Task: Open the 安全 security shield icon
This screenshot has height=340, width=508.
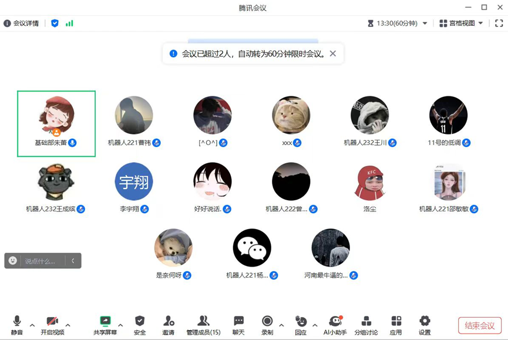Action: [x=140, y=324]
